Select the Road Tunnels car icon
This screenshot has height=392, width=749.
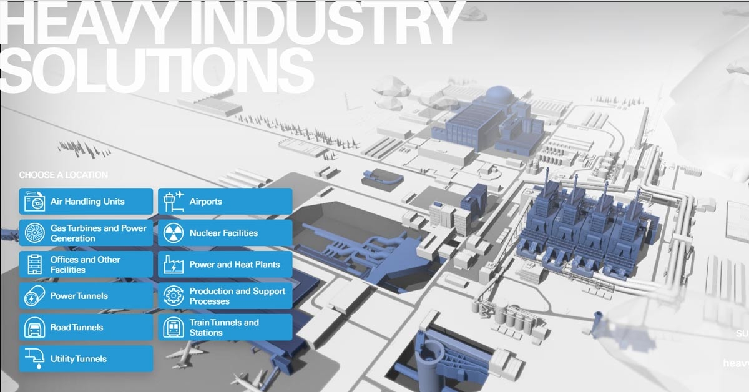34,327
